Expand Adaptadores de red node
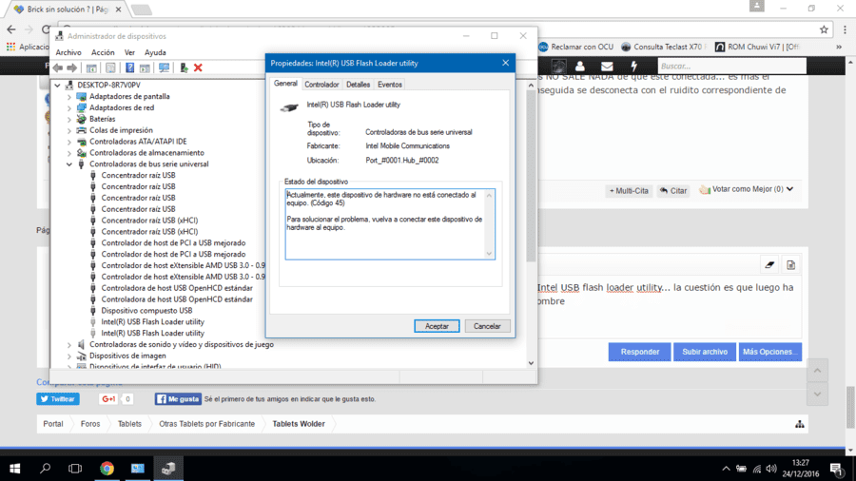This screenshot has width=856, height=481. click(x=69, y=108)
